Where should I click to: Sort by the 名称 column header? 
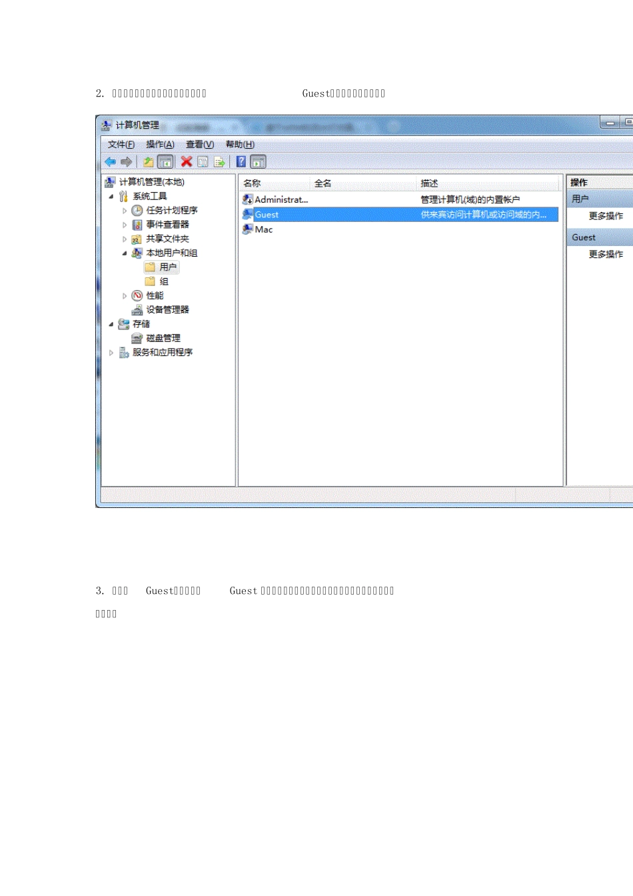point(275,183)
